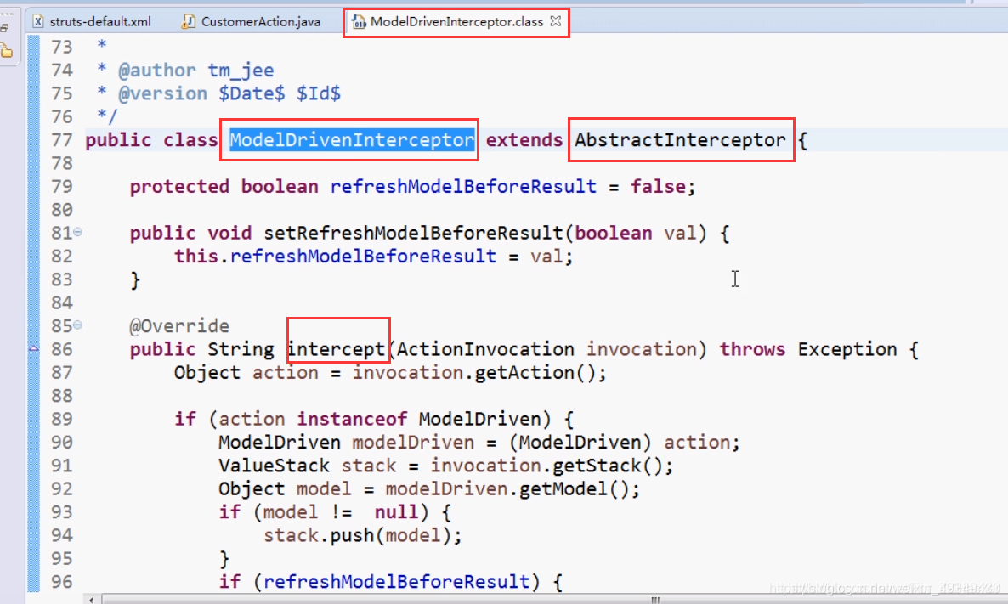The image size is (1008, 604).
Task: Click the horizontal scrollbar thumb at bottom
Action: coord(654,600)
